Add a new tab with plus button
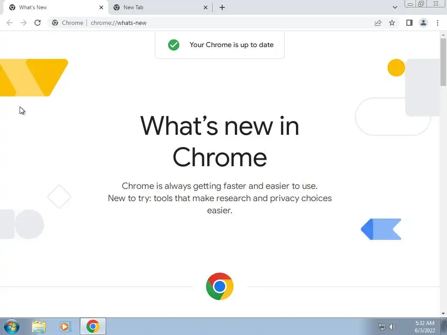Screen dimensions: 447x335 coord(222,7)
